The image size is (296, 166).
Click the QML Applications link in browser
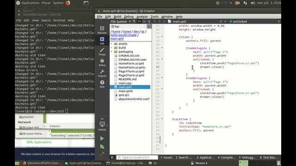click(x=39, y=142)
